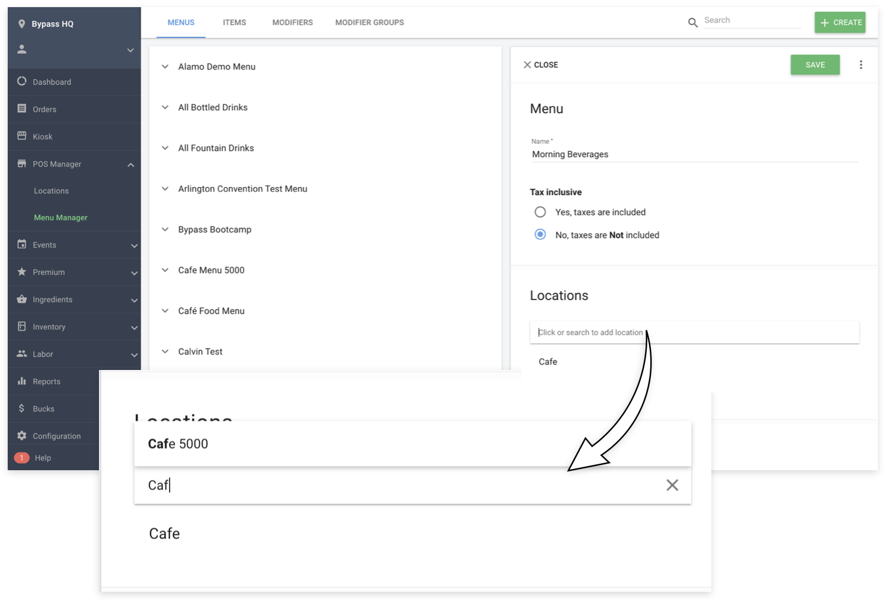
Task: Select Cafe 5000 suggestion in zoomed view
Action: click(x=413, y=444)
